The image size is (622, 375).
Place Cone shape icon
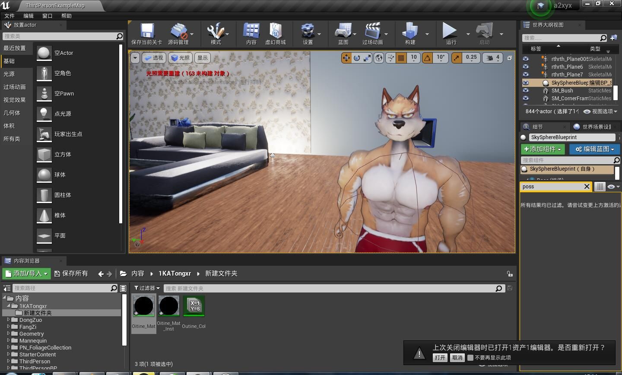coord(44,216)
